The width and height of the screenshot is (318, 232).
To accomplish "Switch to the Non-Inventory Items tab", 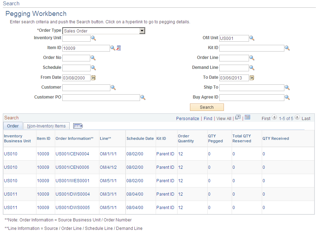I will (46, 126).
